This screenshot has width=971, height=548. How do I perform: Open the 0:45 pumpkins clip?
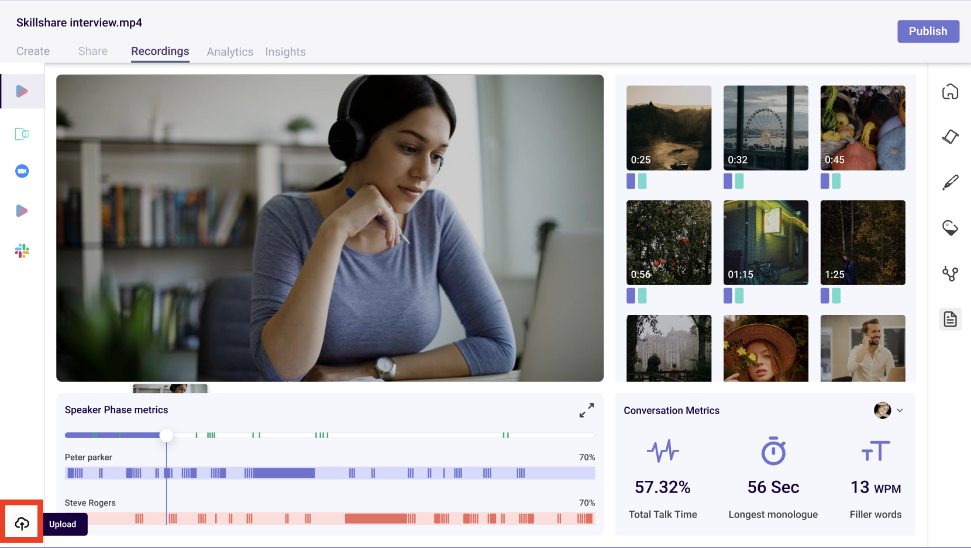coord(863,128)
